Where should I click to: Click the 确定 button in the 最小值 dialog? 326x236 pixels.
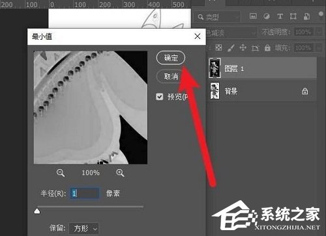(x=171, y=58)
